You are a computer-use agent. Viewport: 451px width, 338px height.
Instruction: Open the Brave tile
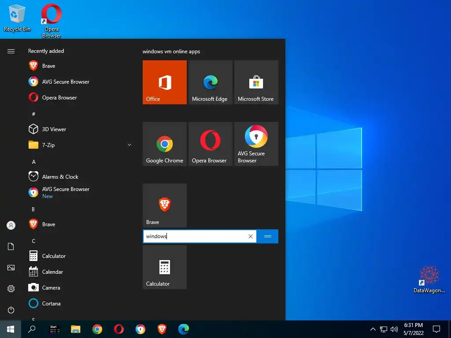click(x=165, y=206)
